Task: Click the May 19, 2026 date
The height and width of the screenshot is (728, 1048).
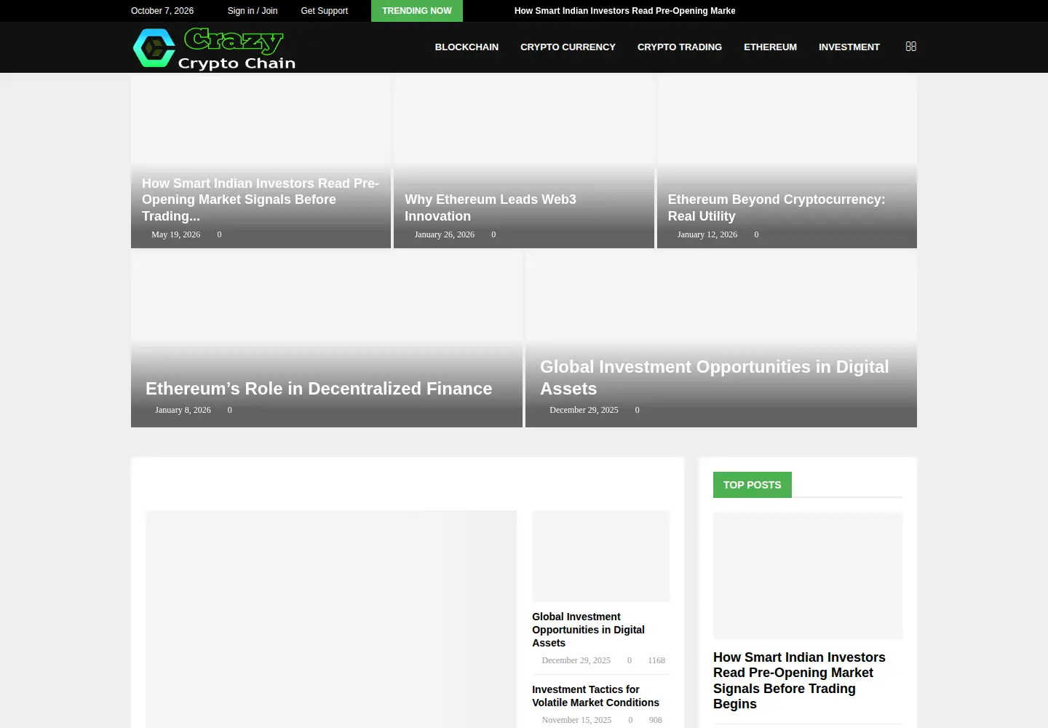Action: pos(175,234)
